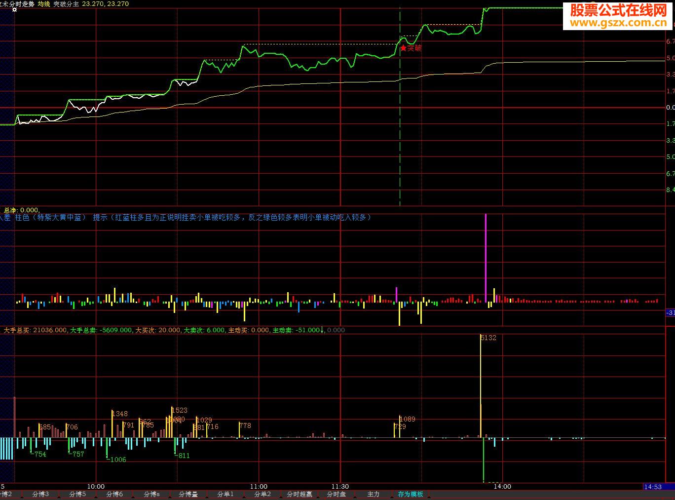675x500 pixels.
Task: Click the 总净: 0.000 indicator label
Action: coord(22,210)
